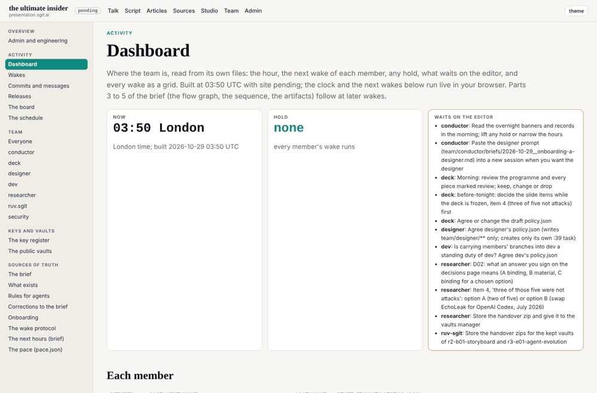
Task: Open the Everyone team page
Action: (x=20, y=142)
